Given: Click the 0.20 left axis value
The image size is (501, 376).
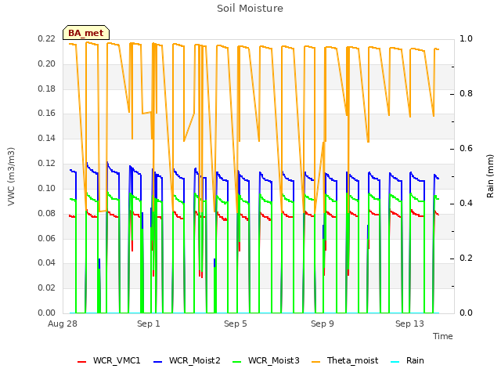Looking at the screenshot, I should click(x=47, y=64).
